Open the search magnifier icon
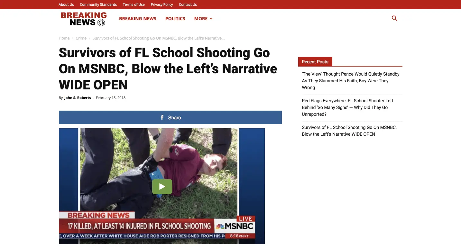This screenshot has width=461, height=246. point(394,19)
